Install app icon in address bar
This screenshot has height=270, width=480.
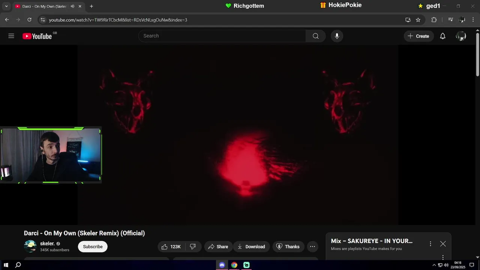coord(408,19)
